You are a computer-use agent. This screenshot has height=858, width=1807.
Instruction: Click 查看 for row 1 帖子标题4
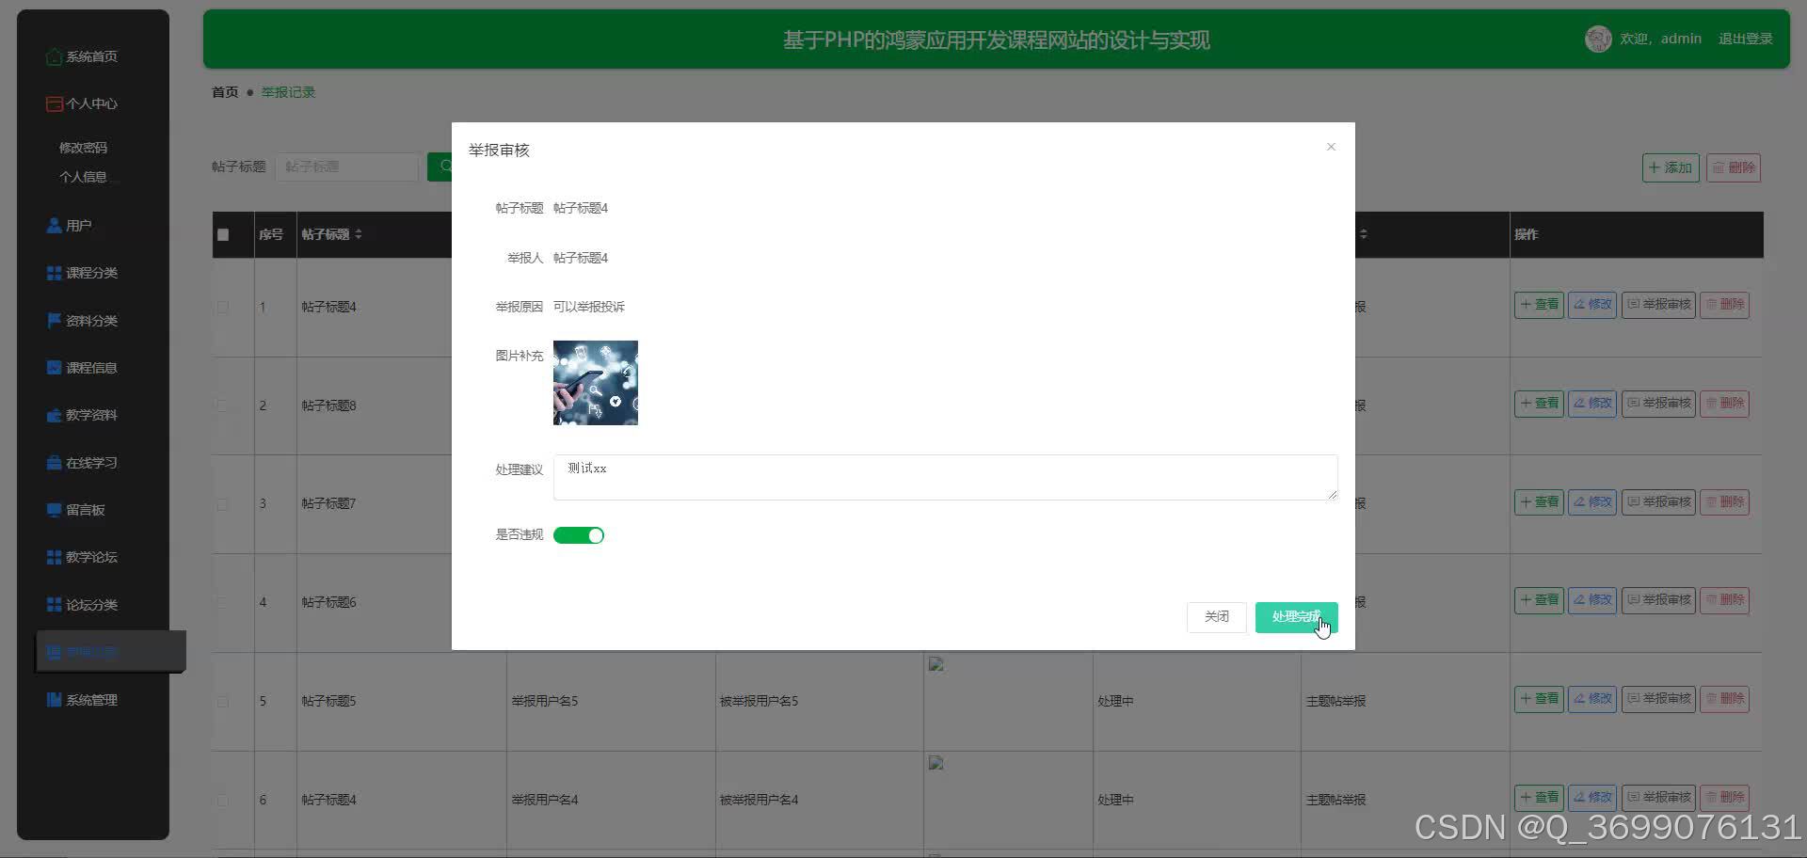(x=1539, y=305)
